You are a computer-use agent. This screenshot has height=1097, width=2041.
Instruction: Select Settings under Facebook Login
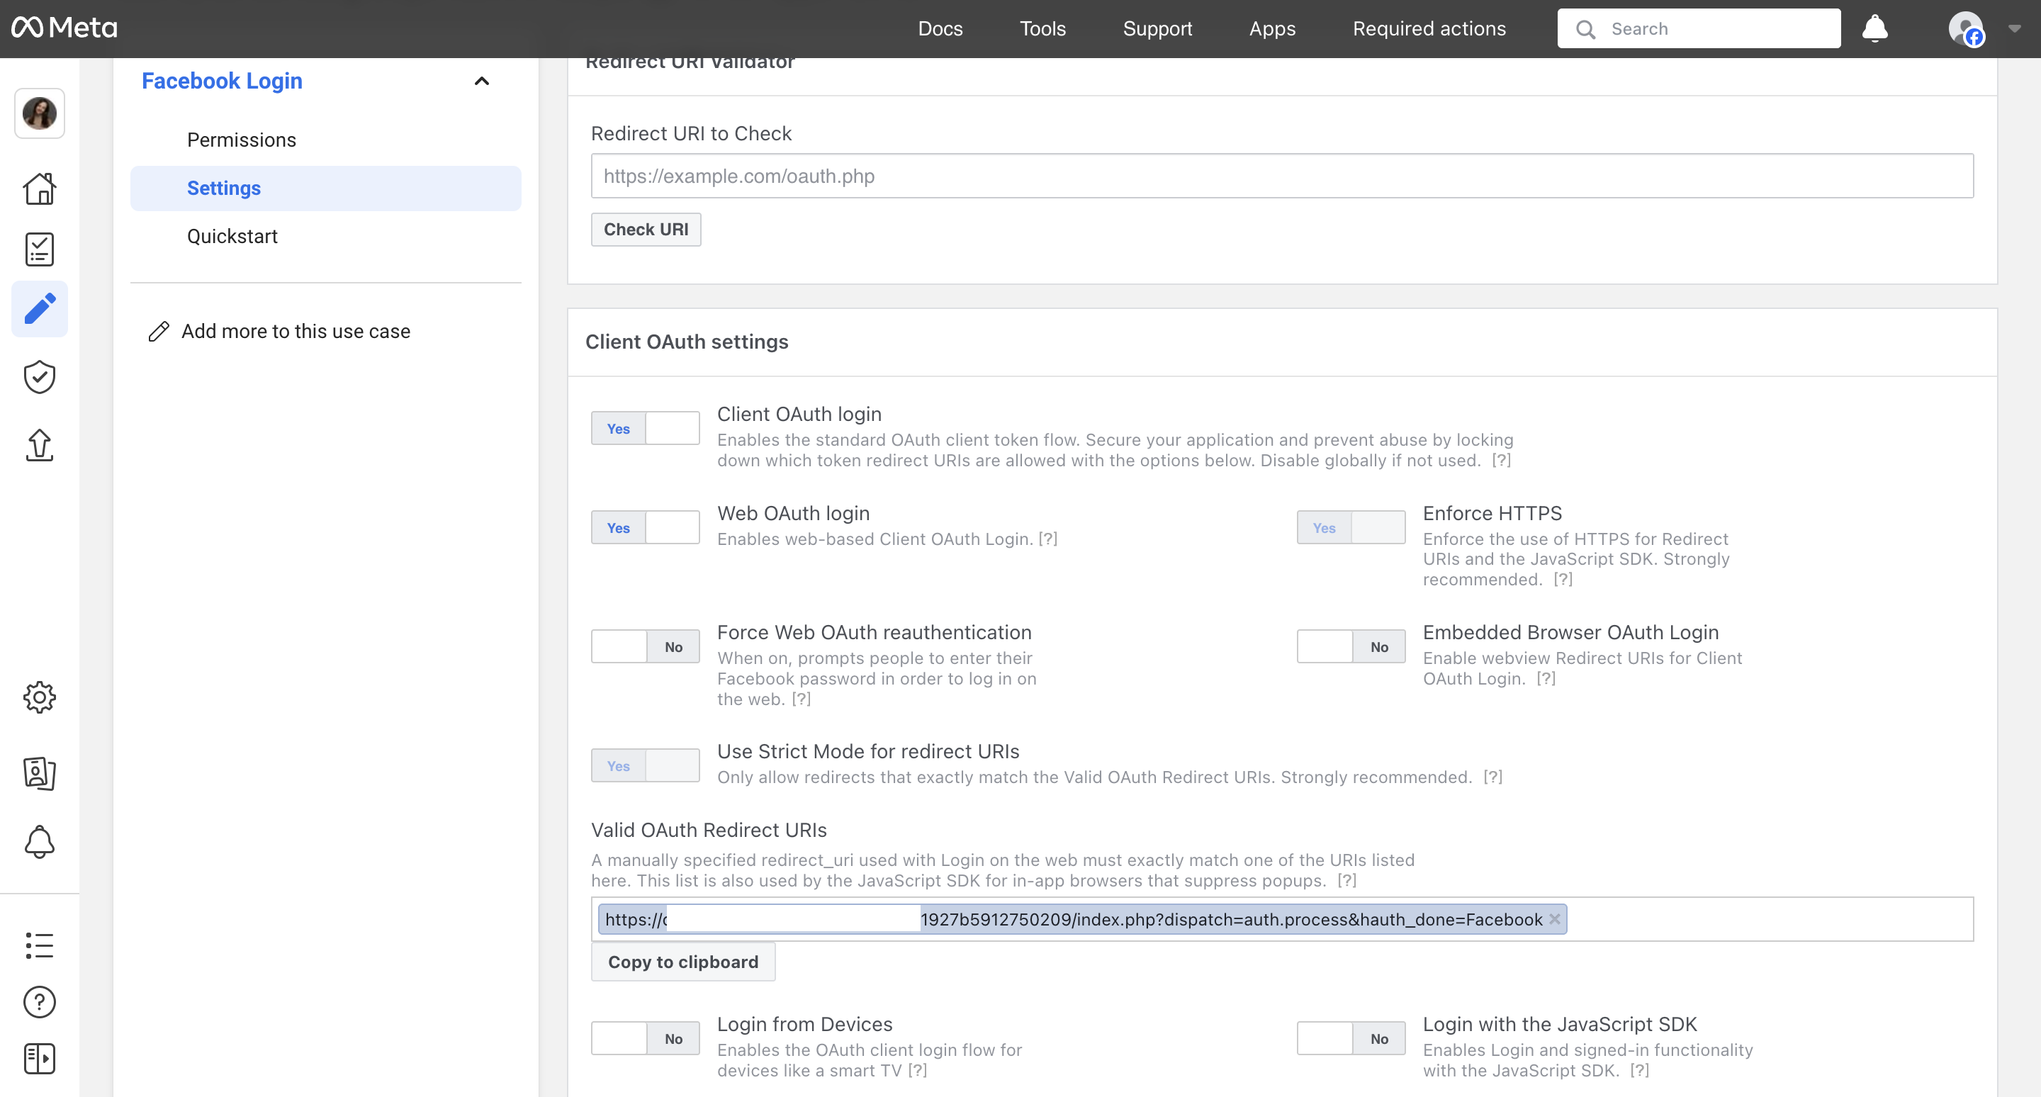[x=326, y=189]
